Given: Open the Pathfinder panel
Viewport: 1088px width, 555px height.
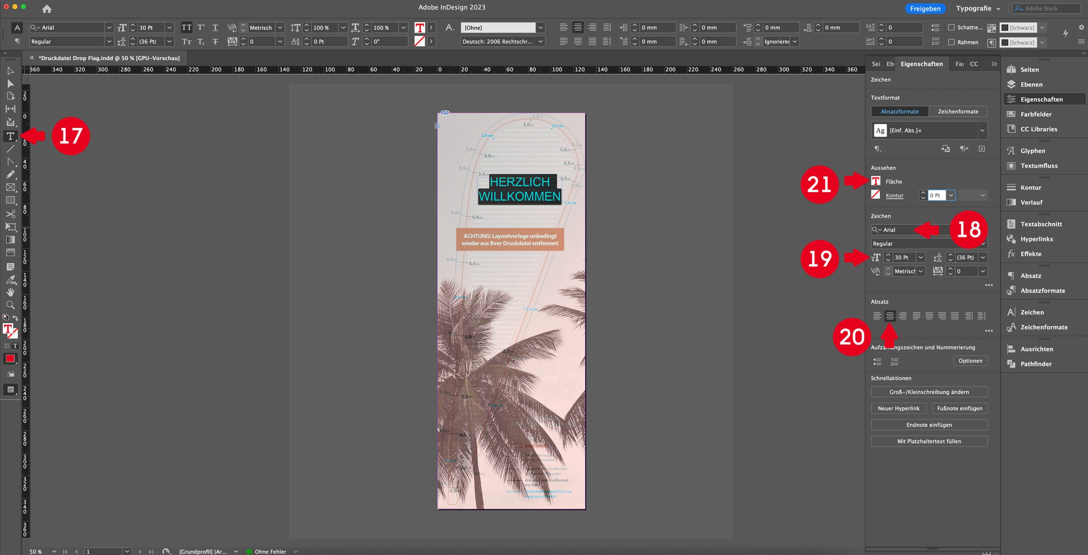Looking at the screenshot, I should point(1036,364).
